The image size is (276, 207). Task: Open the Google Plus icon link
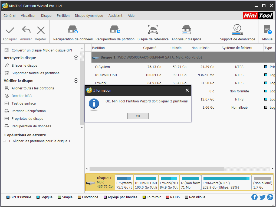point(270,197)
